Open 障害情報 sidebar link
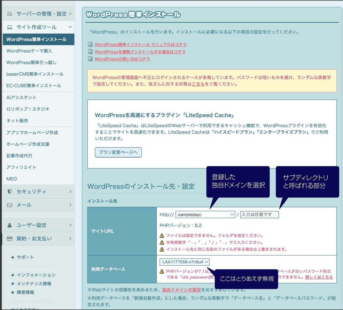This screenshot has height=310, width=343. point(25,292)
